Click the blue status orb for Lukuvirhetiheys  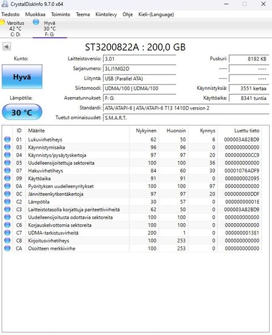[7, 139]
